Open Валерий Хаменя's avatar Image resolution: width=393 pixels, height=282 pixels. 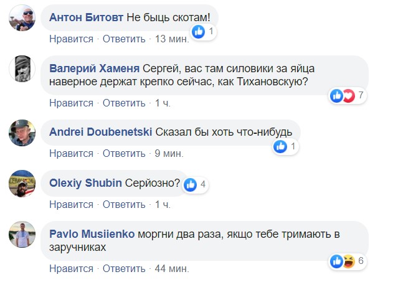[x=24, y=68]
